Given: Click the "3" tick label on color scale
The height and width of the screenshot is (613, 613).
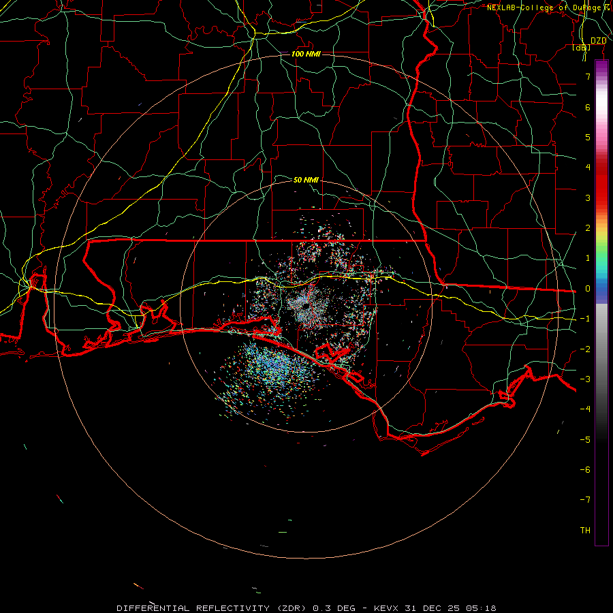Looking at the screenshot, I should click(588, 198).
